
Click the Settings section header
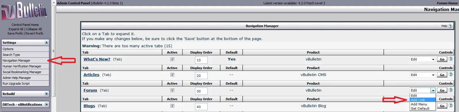25,43
